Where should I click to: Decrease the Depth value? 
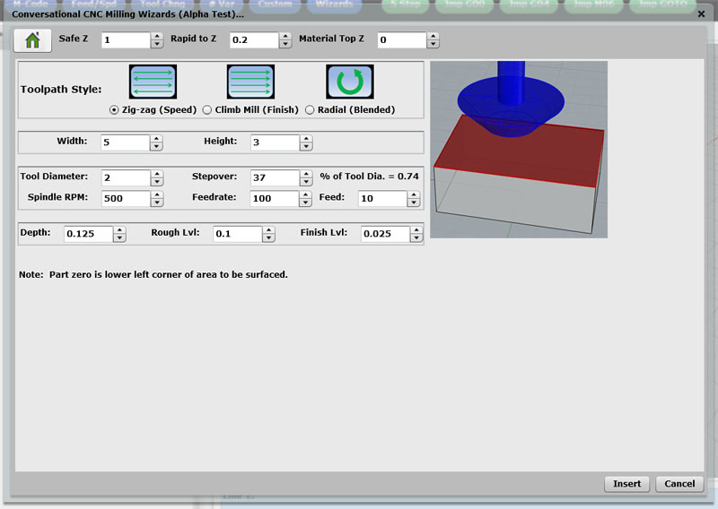(119, 238)
